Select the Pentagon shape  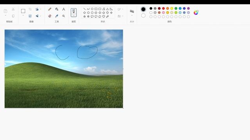(x=88, y=13)
